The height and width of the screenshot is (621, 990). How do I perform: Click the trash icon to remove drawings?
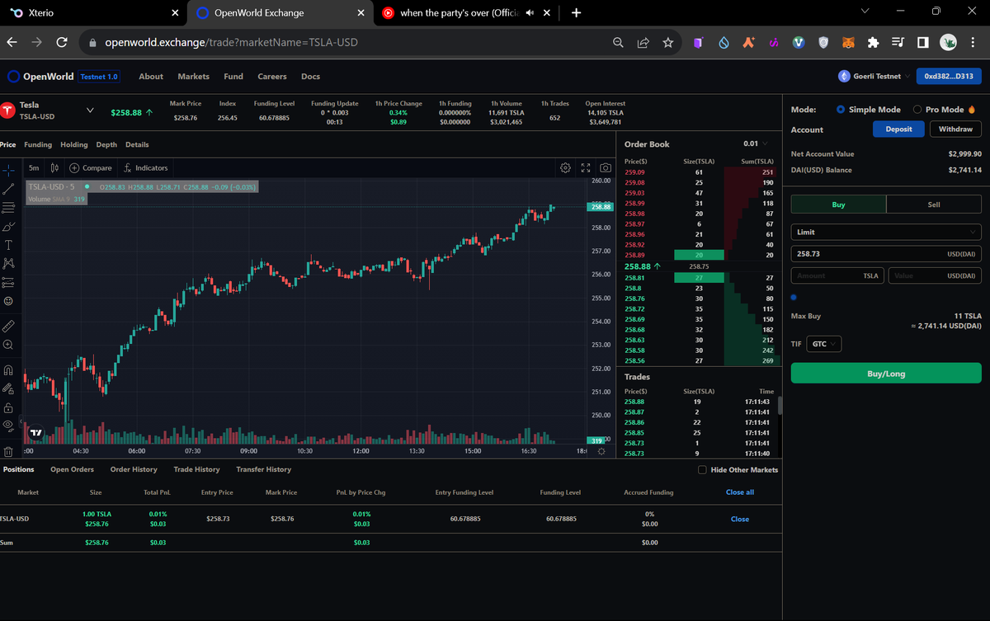click(x=8, y=452)
